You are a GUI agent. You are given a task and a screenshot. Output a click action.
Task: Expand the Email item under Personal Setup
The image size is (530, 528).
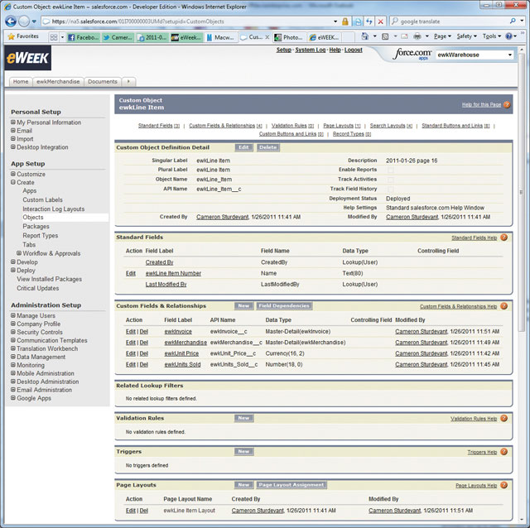click(x=13, y=131)
